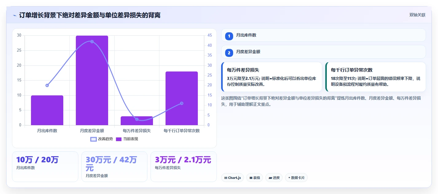Click the Chart.js tag
438x194 pixels.
pos(233,178)
